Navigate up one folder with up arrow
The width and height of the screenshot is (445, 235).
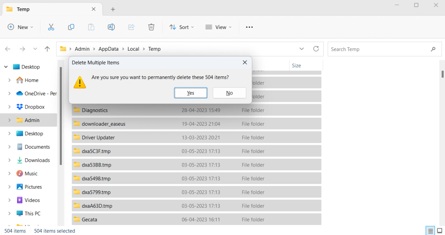(47, 49)
